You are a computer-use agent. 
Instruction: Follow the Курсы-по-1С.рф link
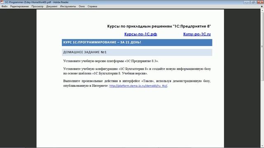click(x=141, y=34)
